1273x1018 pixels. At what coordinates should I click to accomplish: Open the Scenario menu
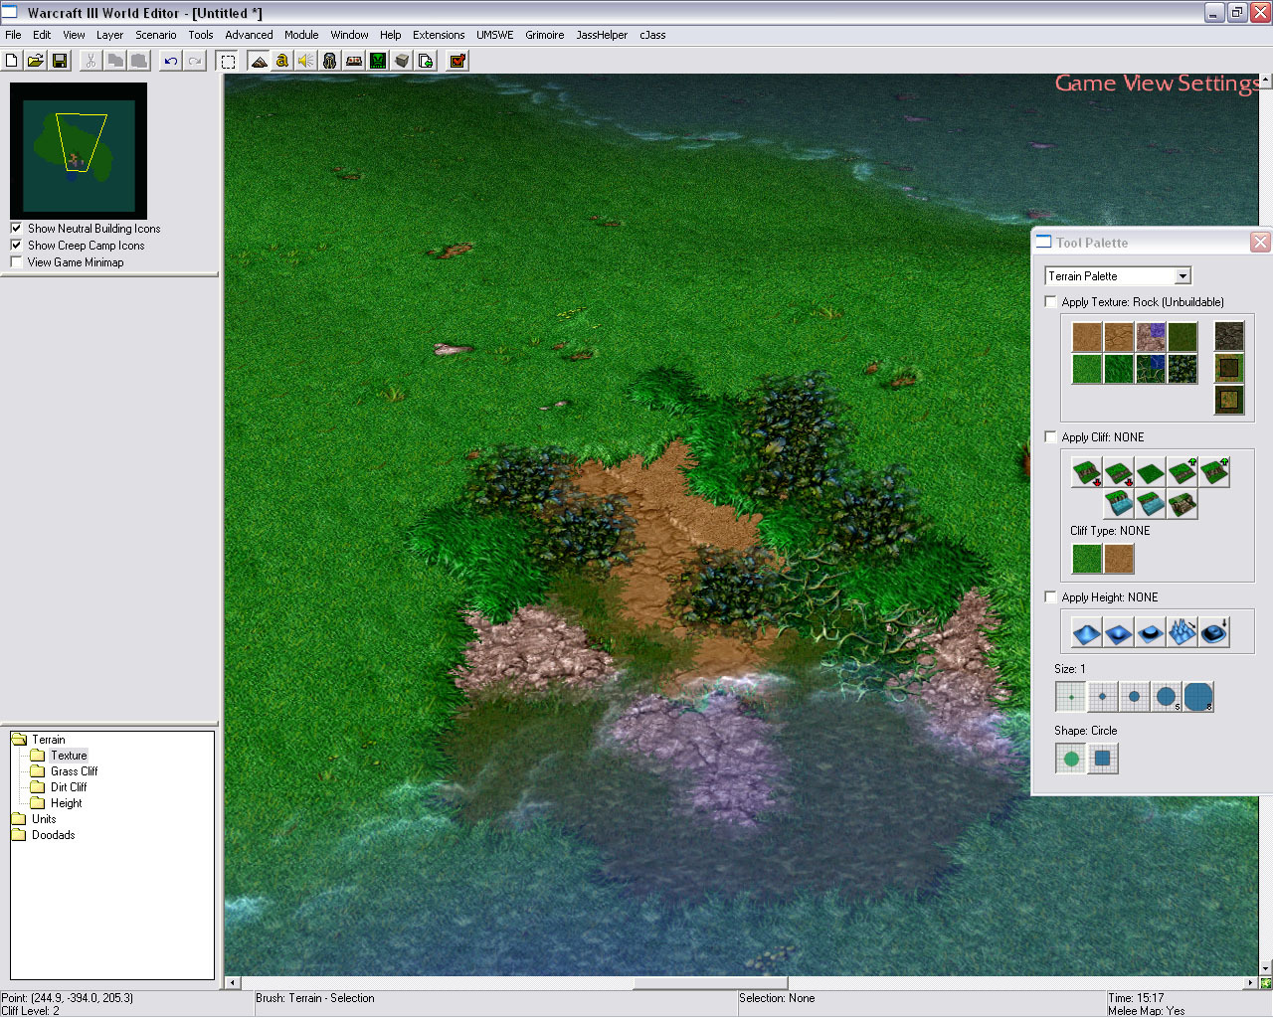tap(156, 35)
